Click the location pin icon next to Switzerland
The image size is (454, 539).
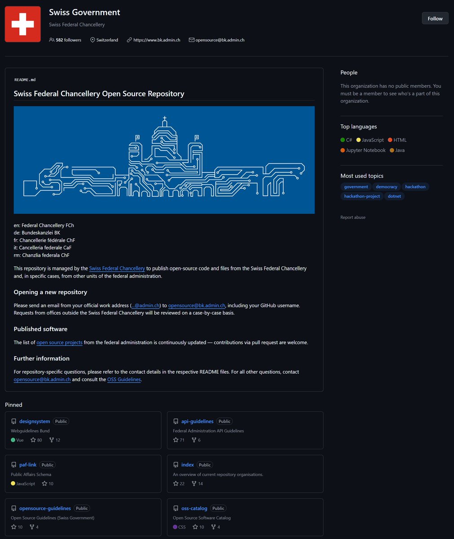tap(93, 40)
